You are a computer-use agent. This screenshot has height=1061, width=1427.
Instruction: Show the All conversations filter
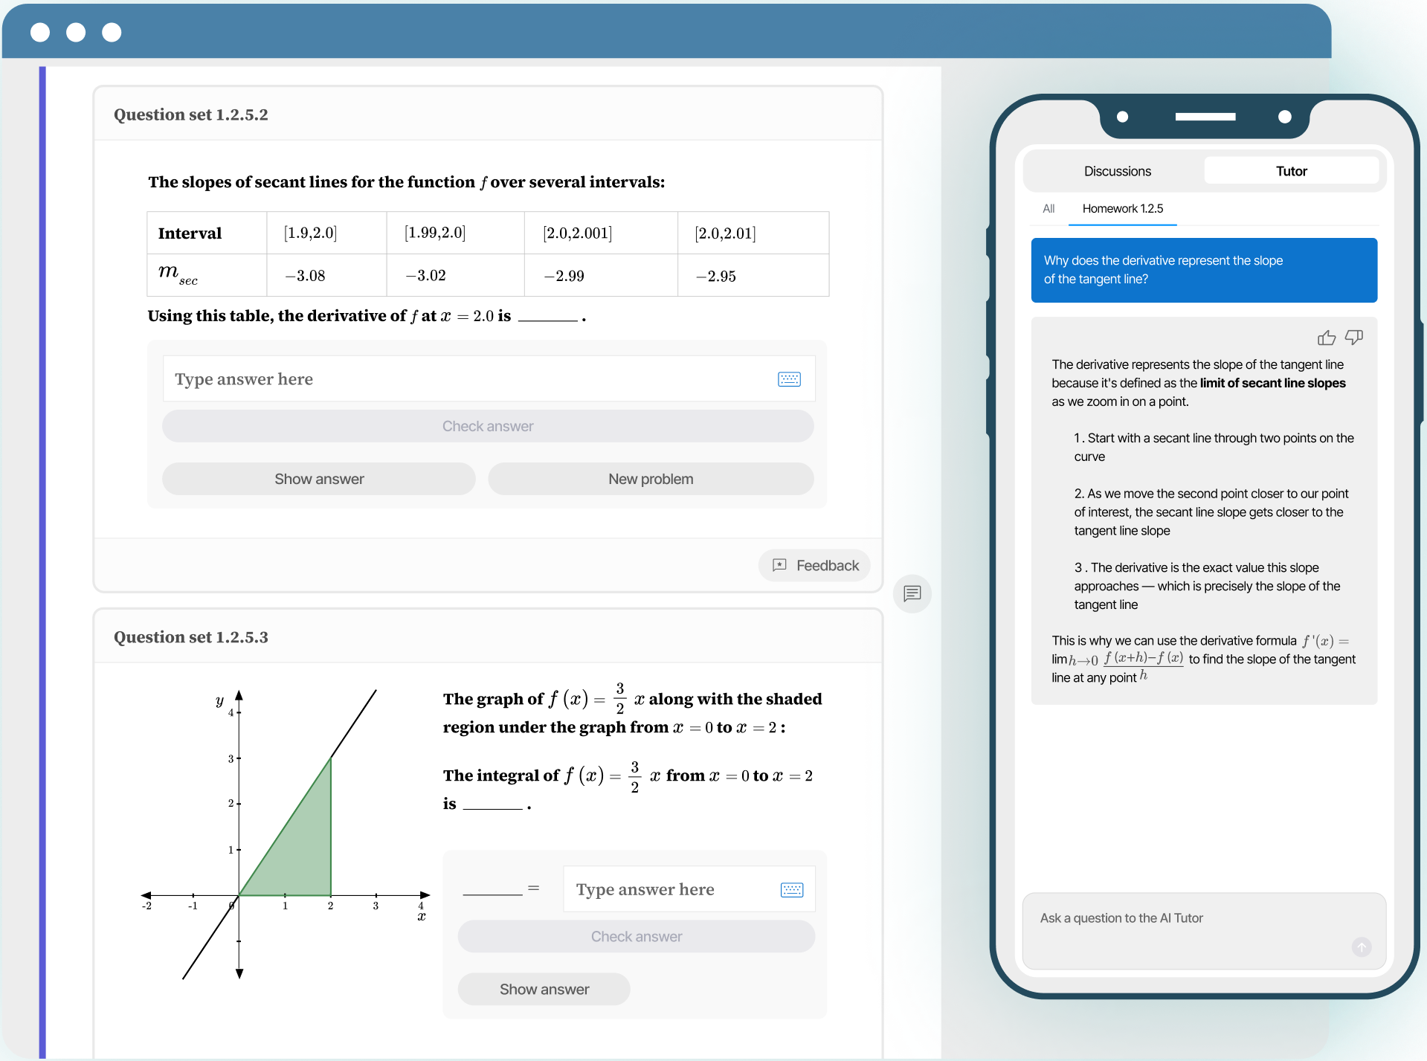1048,209
